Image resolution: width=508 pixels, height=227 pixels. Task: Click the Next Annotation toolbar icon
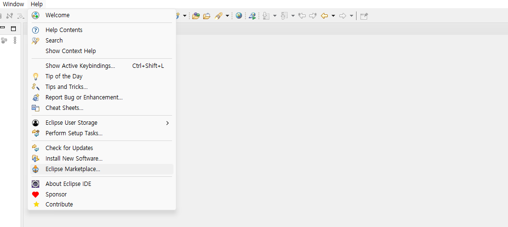pos(266,16)
